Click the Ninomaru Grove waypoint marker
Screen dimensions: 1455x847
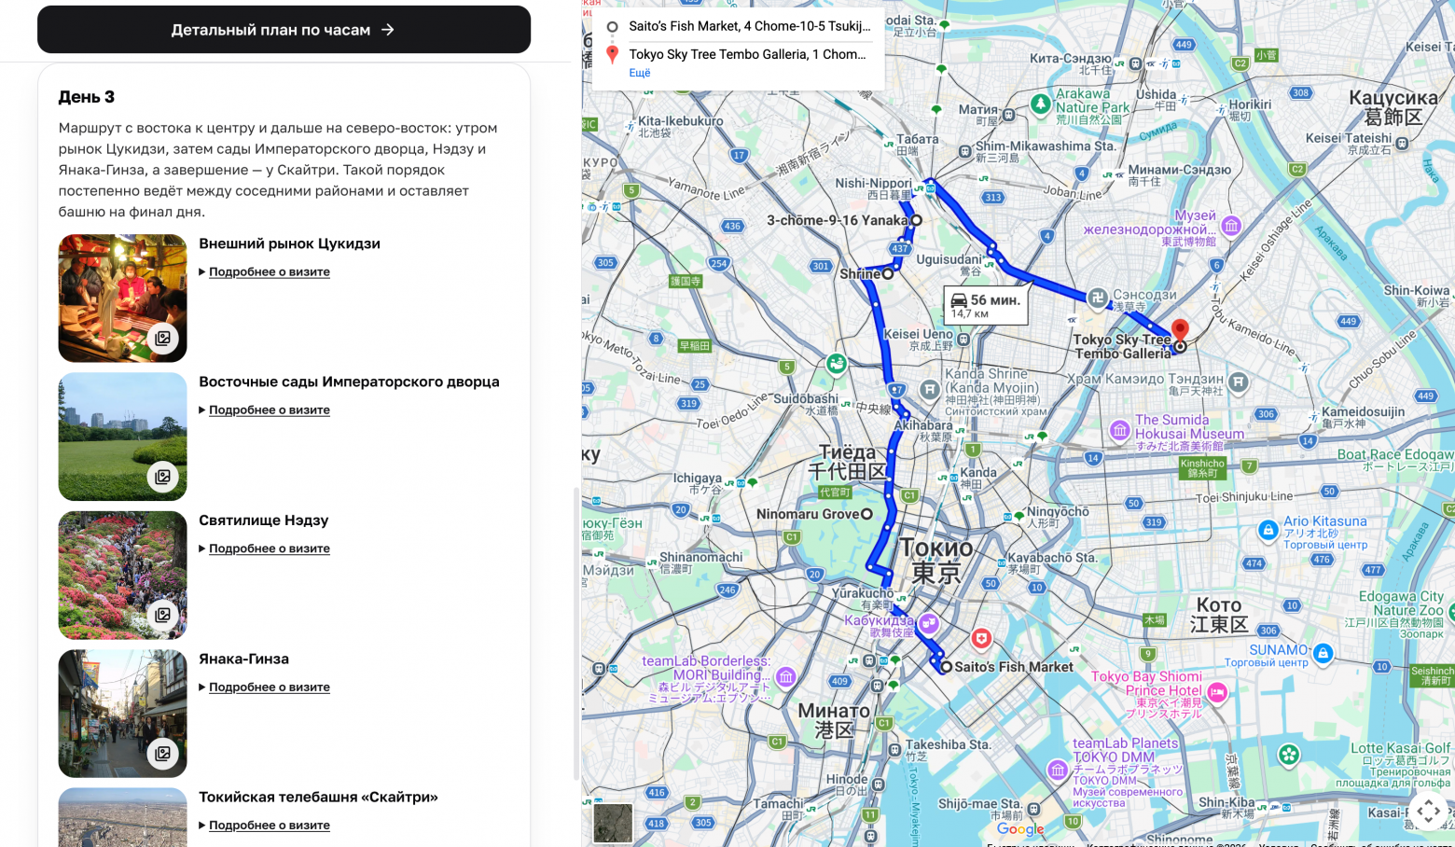(866, 514)
